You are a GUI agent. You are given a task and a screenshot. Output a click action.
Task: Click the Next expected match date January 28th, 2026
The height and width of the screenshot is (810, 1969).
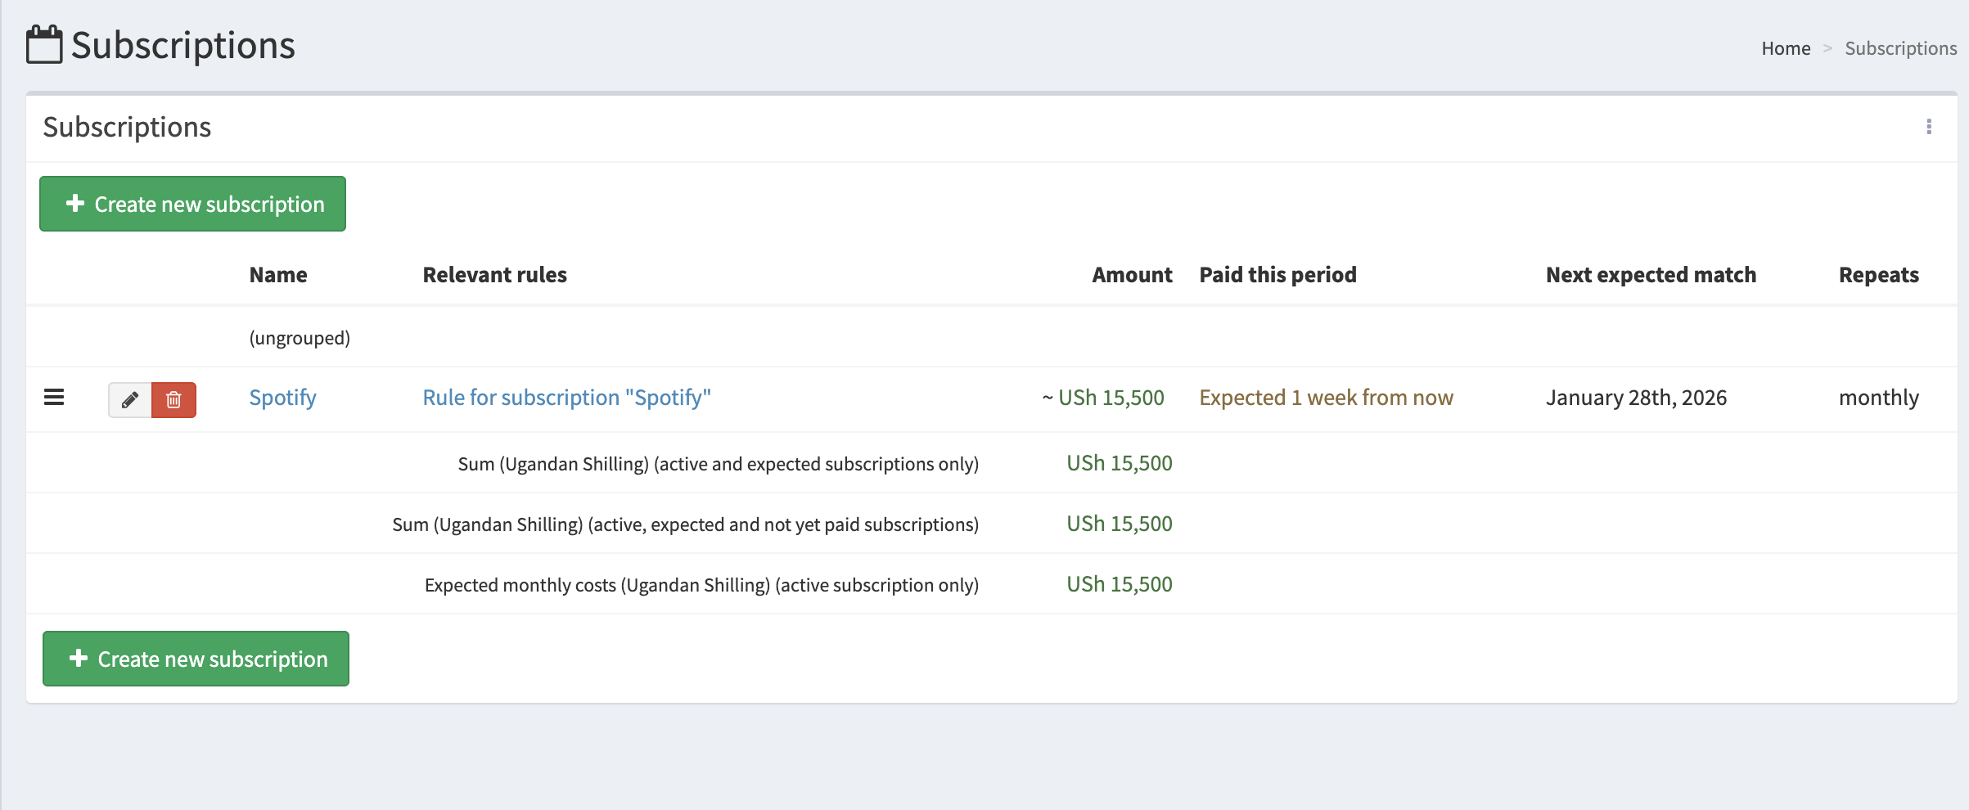point(1636,398)
